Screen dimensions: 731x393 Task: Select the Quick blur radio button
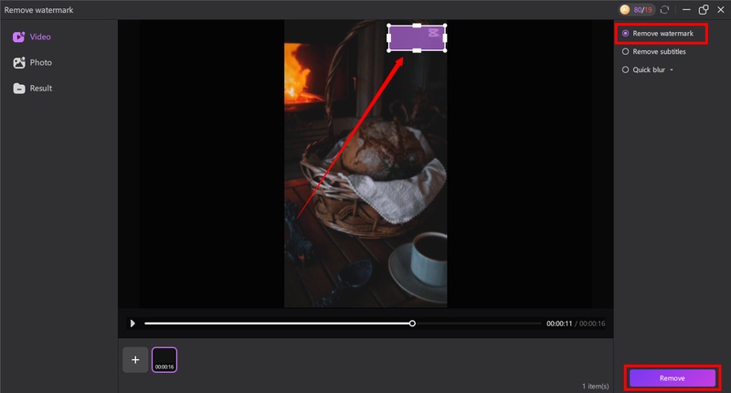(x=625, y=69)
